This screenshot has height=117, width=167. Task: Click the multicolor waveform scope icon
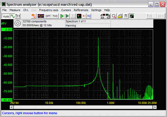point(41,16)
